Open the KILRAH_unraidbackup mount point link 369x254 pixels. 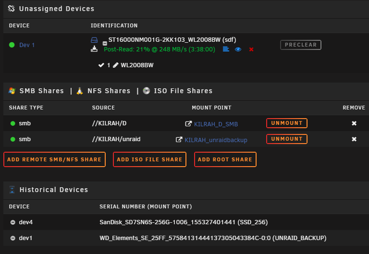point(216,140)
